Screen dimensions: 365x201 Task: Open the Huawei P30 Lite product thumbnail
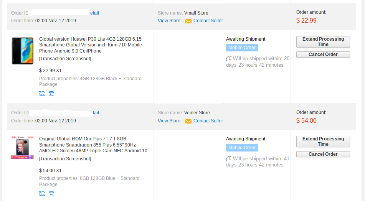pos(23,51)
